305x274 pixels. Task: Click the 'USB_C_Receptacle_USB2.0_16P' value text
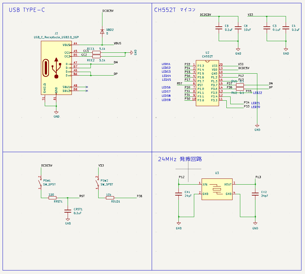[x=56, y=37]
